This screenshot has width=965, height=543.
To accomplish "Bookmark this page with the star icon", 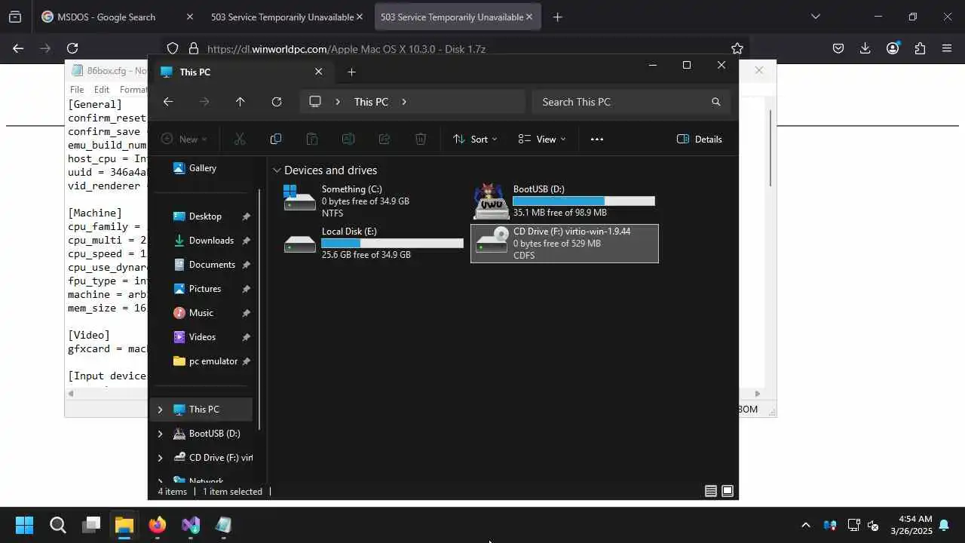I will coord(737,48).
